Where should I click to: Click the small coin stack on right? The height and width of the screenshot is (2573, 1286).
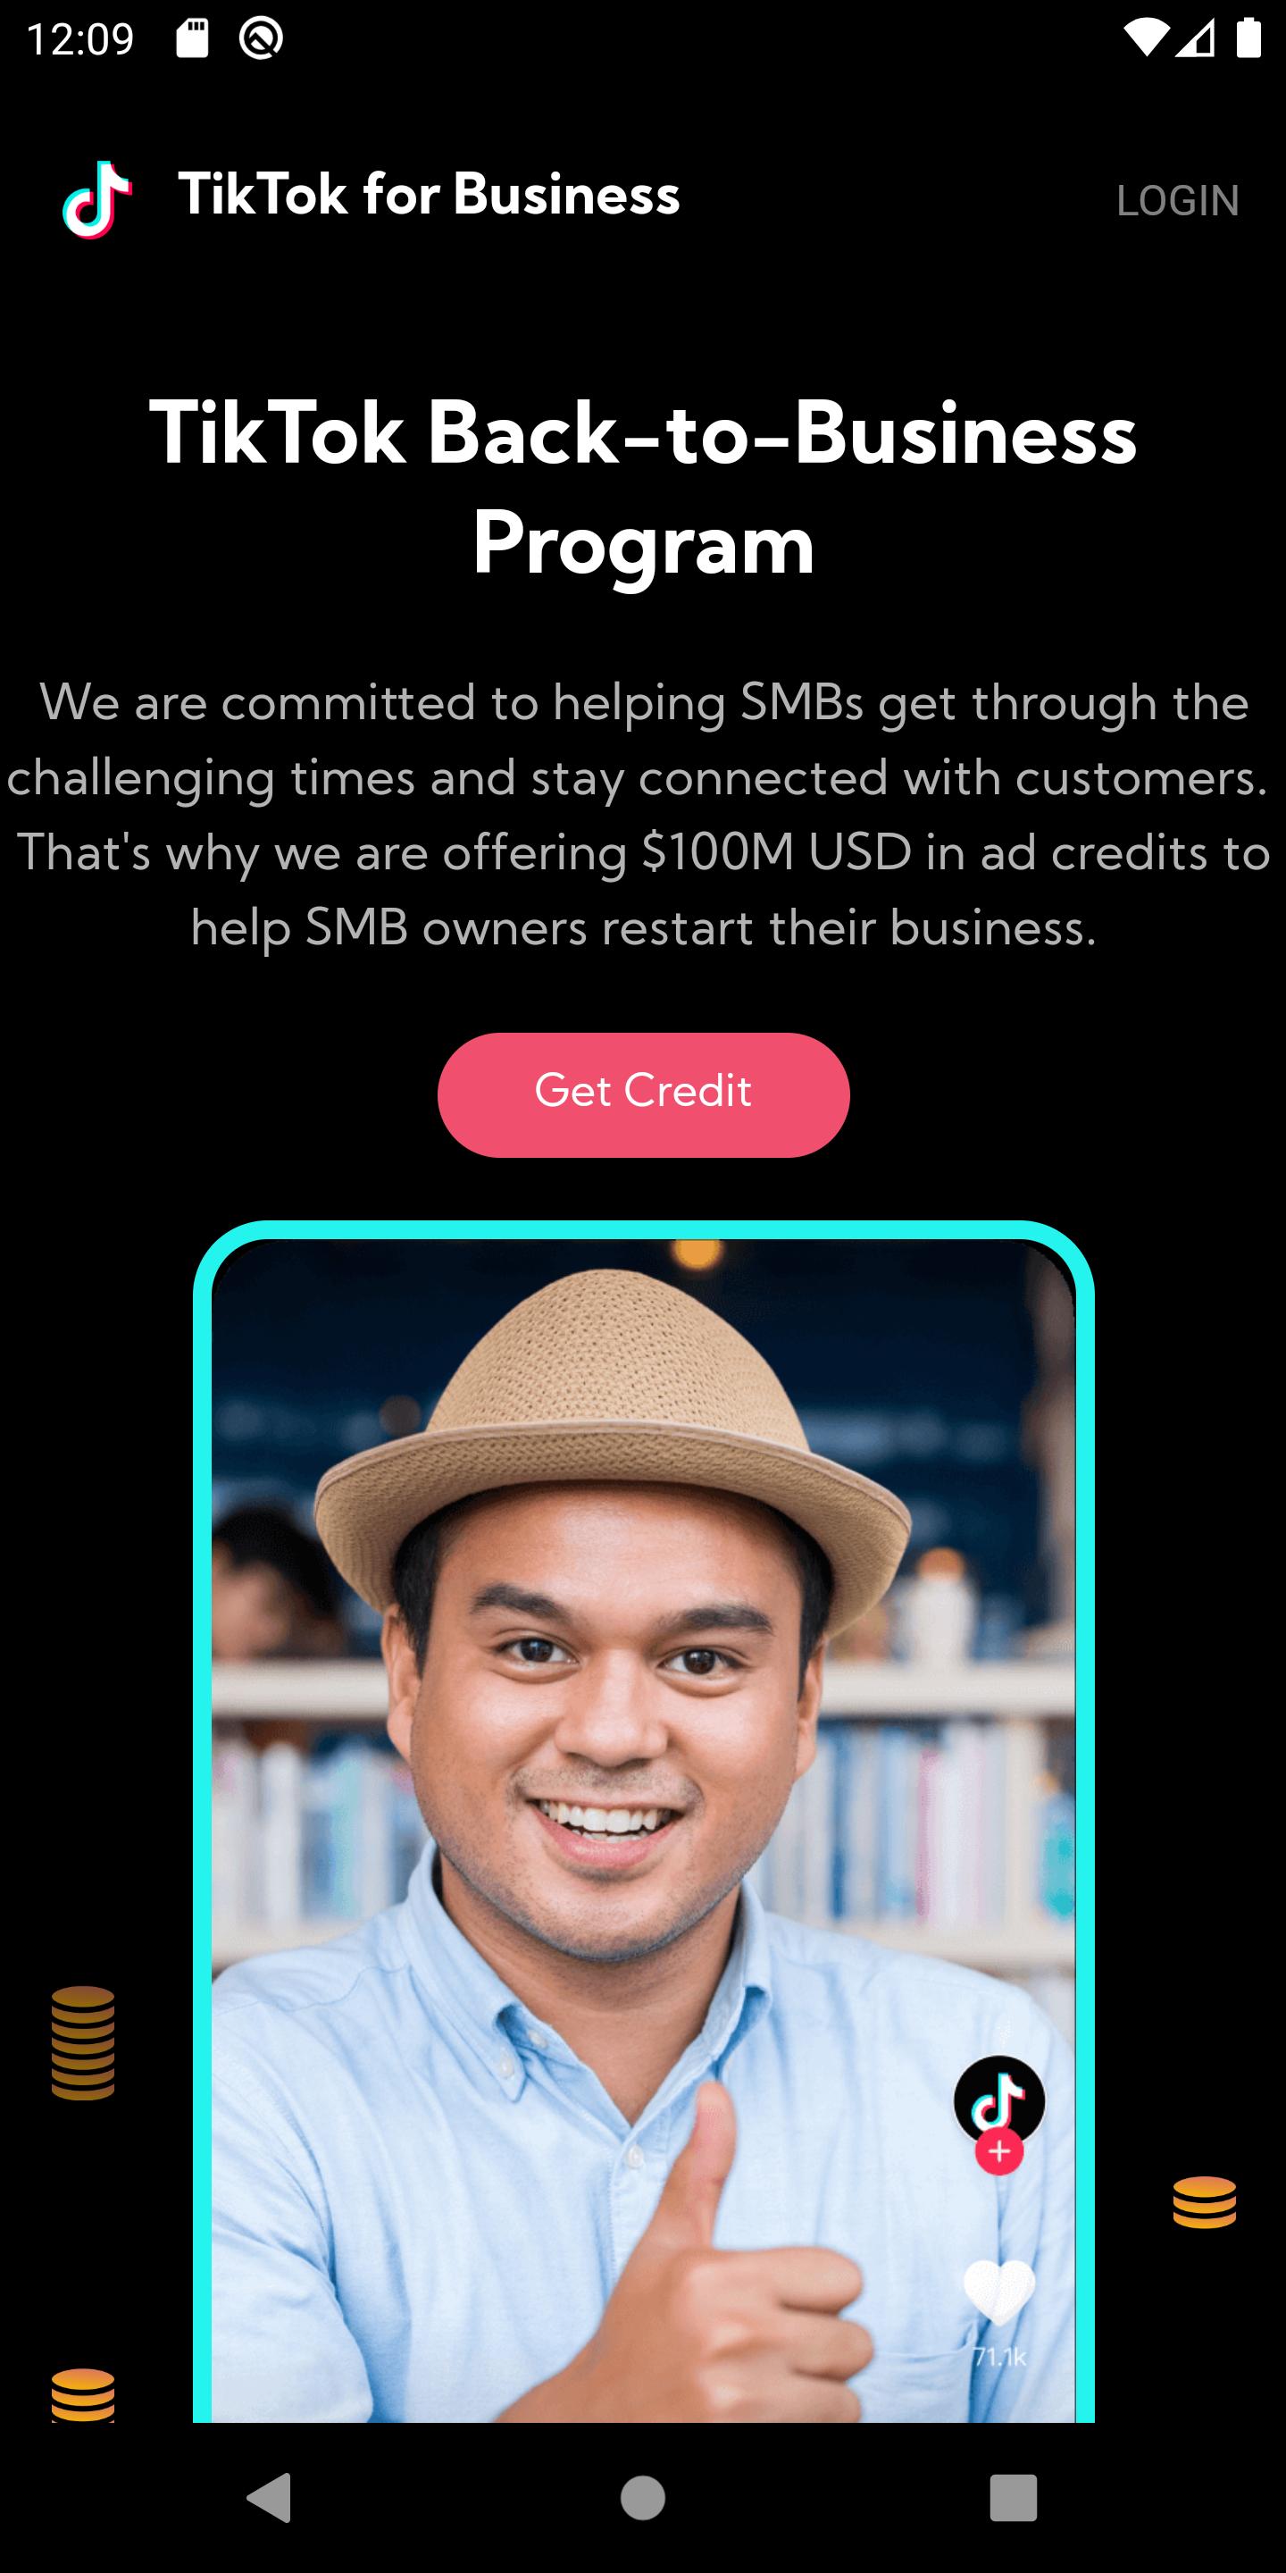[1204, 2202]
